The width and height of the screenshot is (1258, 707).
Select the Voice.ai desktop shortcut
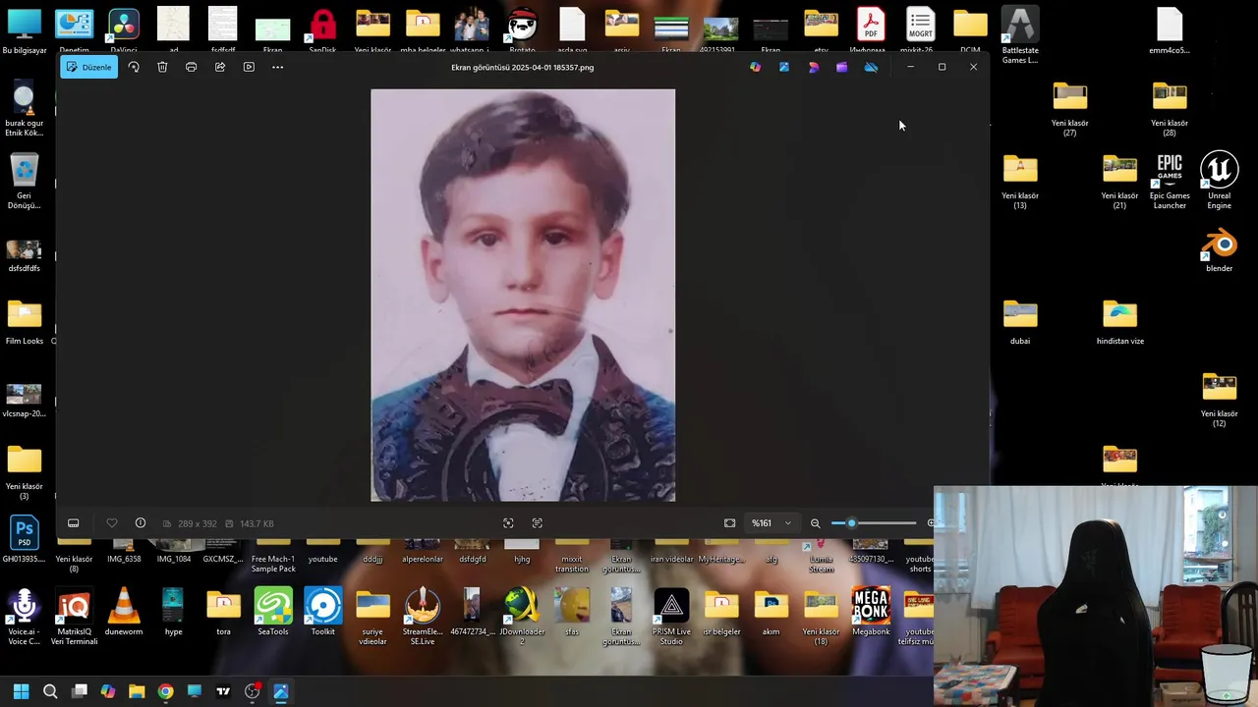pos(24,617)
